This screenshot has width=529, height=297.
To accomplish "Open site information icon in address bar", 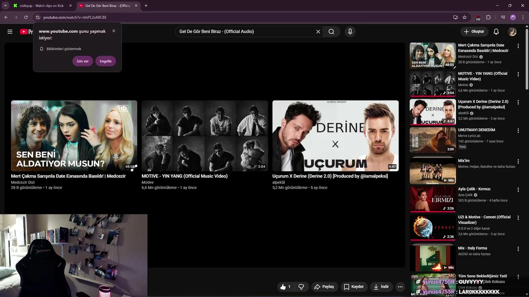I will tap(38, 17).
